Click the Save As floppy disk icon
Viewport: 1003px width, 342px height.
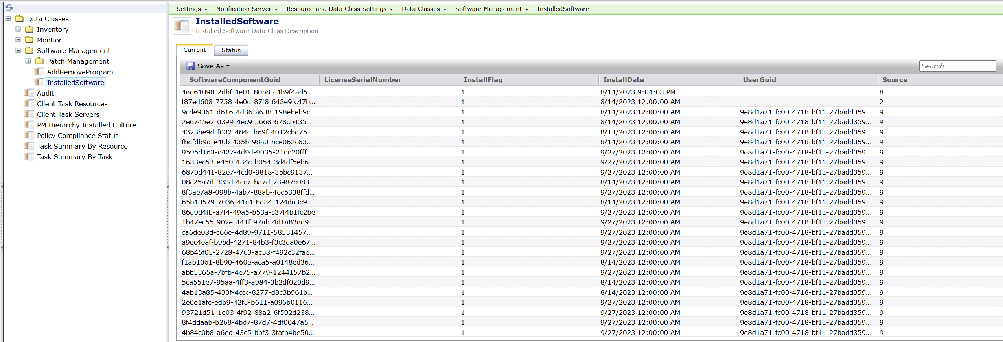coord(190,66)
